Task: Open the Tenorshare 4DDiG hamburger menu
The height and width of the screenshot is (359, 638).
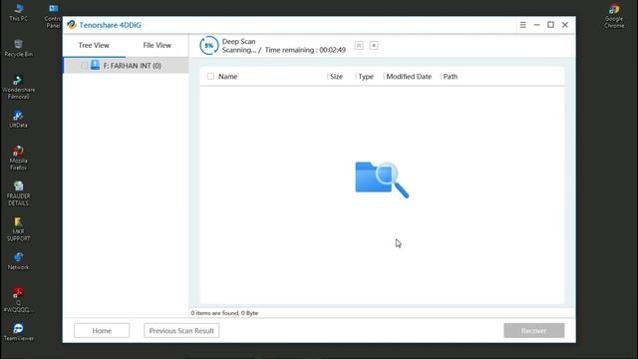Action: coord(522,25)
